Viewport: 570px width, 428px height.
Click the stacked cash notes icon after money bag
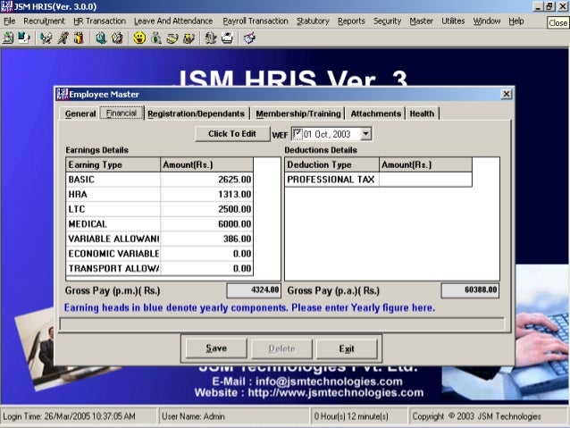pyautogui.click(x=172, y=38)
